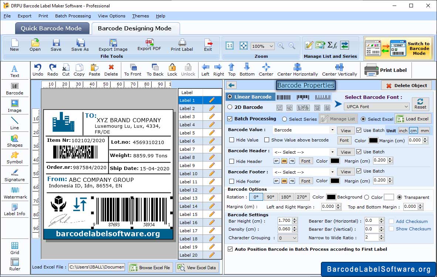Screen dimensions: 437x277
Task: Switch to Barcode Designing Mode tab
Action: (135, 29)
